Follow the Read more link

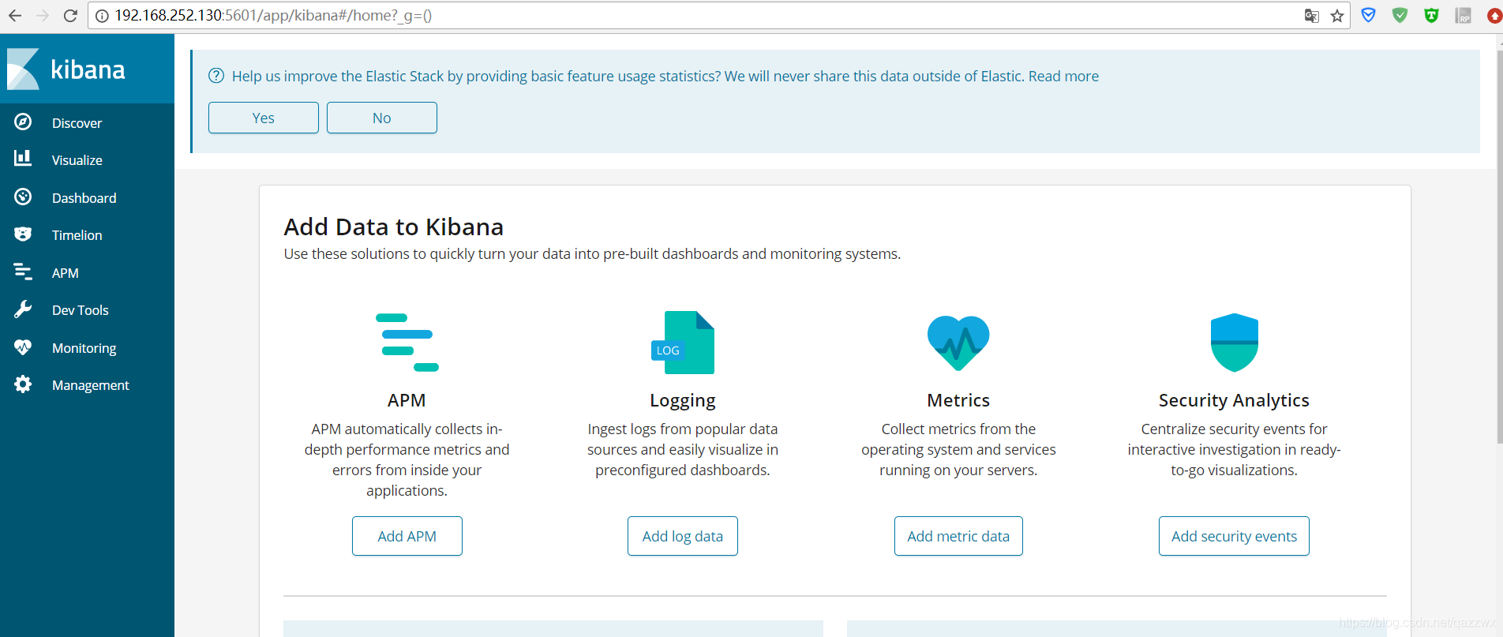(1063, 76)
